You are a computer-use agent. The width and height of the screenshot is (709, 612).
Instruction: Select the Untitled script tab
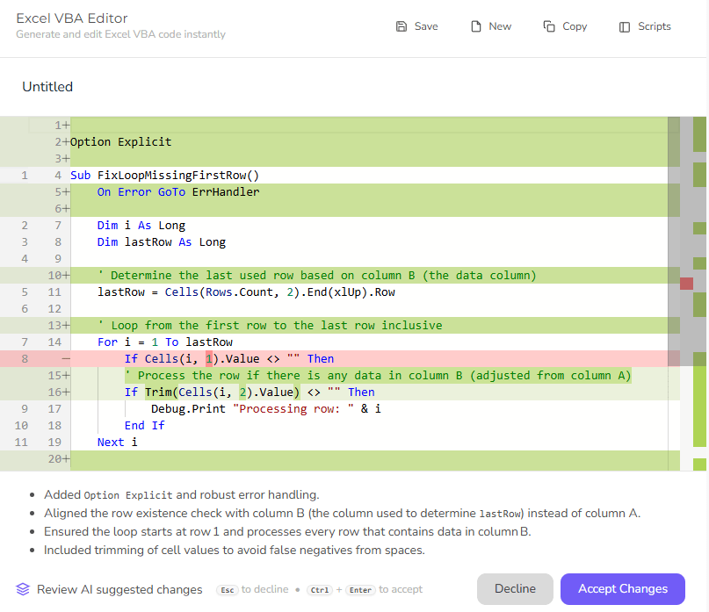coord(47,86)
